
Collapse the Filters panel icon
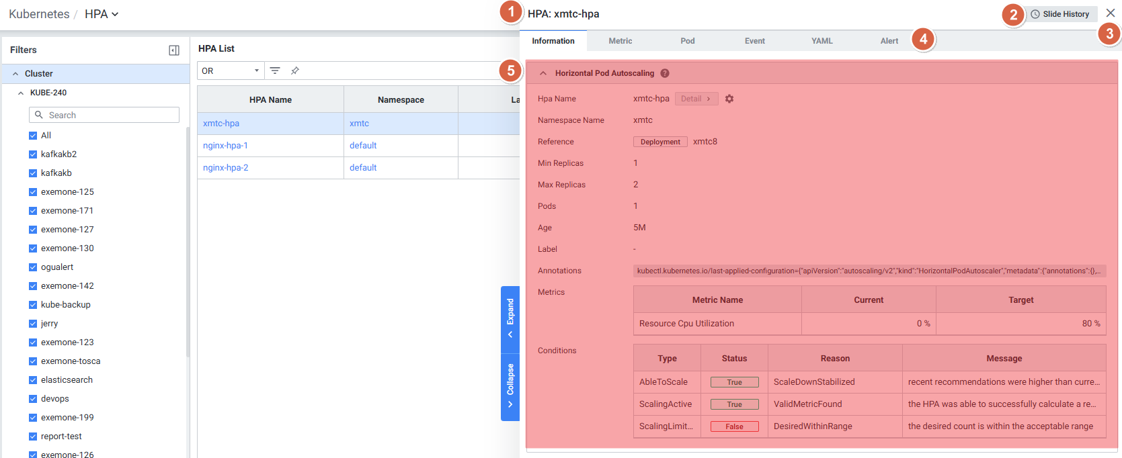(x=174, y=50)
